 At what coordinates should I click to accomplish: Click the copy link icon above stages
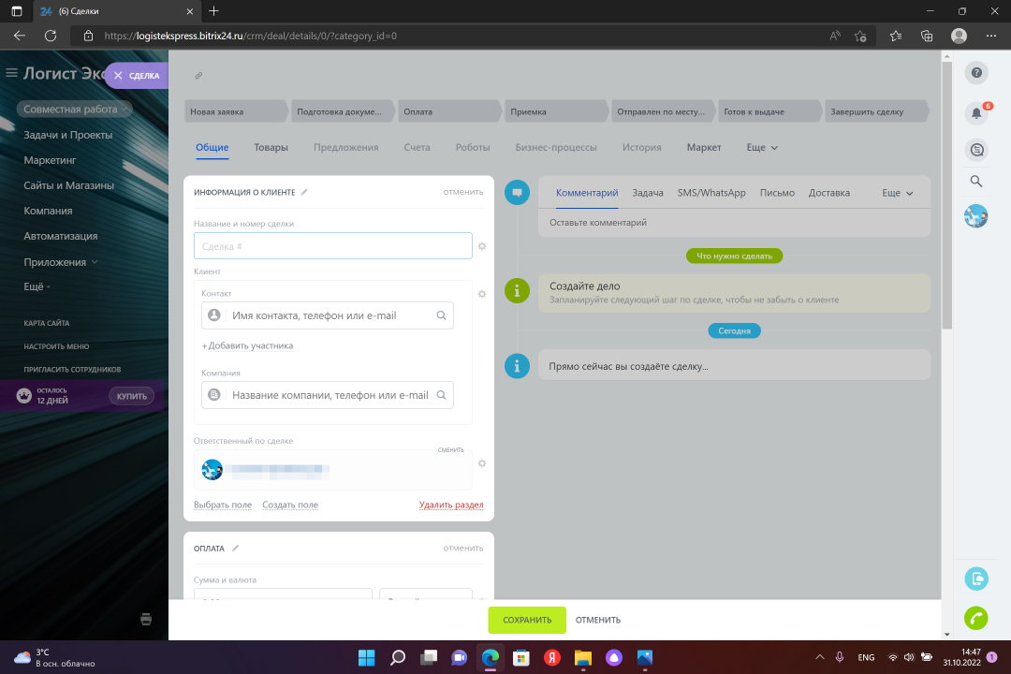(198, 76)
